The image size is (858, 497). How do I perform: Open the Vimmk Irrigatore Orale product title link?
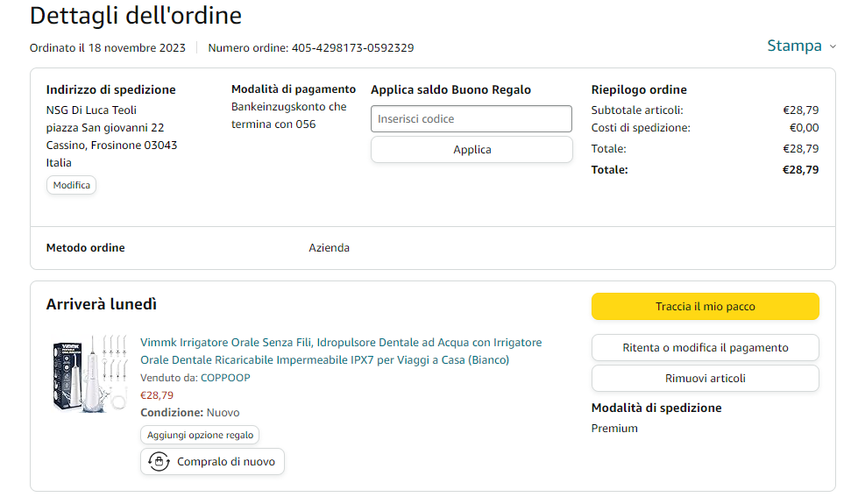coord(341,351)
